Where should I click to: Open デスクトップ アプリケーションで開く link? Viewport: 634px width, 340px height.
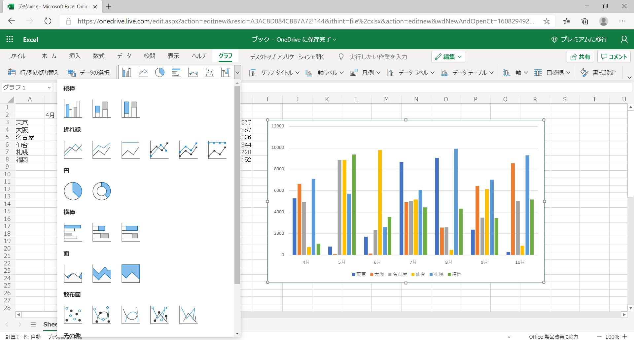287,57
